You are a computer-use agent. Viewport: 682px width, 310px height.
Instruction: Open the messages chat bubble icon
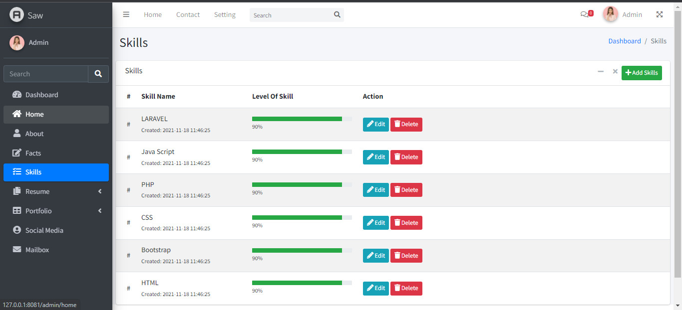(584, 14)
